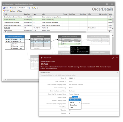
Task: Open the Auto Scale dropdown
Action: [27, 8]
